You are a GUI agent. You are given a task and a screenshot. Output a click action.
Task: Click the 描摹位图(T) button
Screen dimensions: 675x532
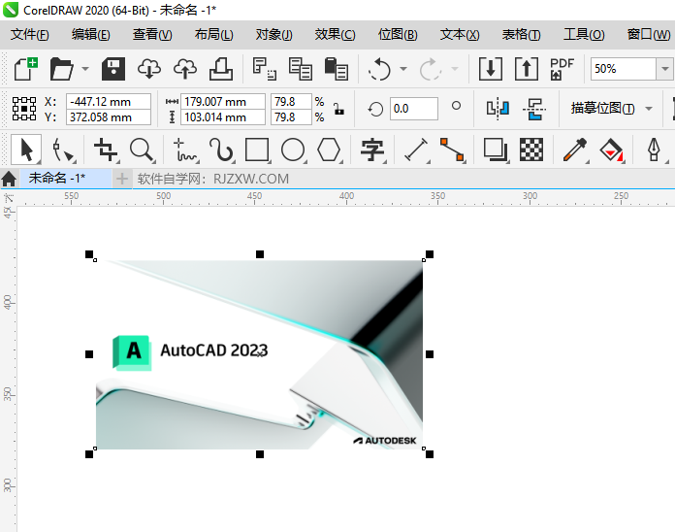click(x=602, y=109)
